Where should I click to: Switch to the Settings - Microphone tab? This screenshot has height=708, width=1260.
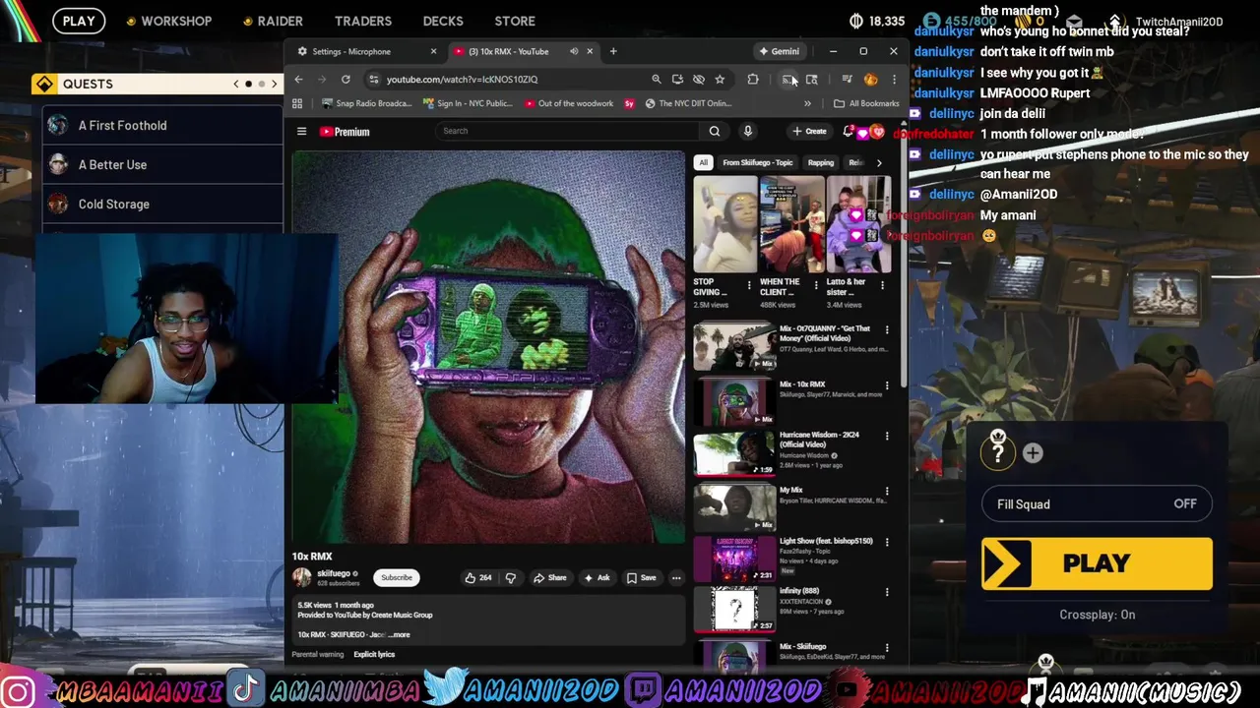(x=359, y=51)
